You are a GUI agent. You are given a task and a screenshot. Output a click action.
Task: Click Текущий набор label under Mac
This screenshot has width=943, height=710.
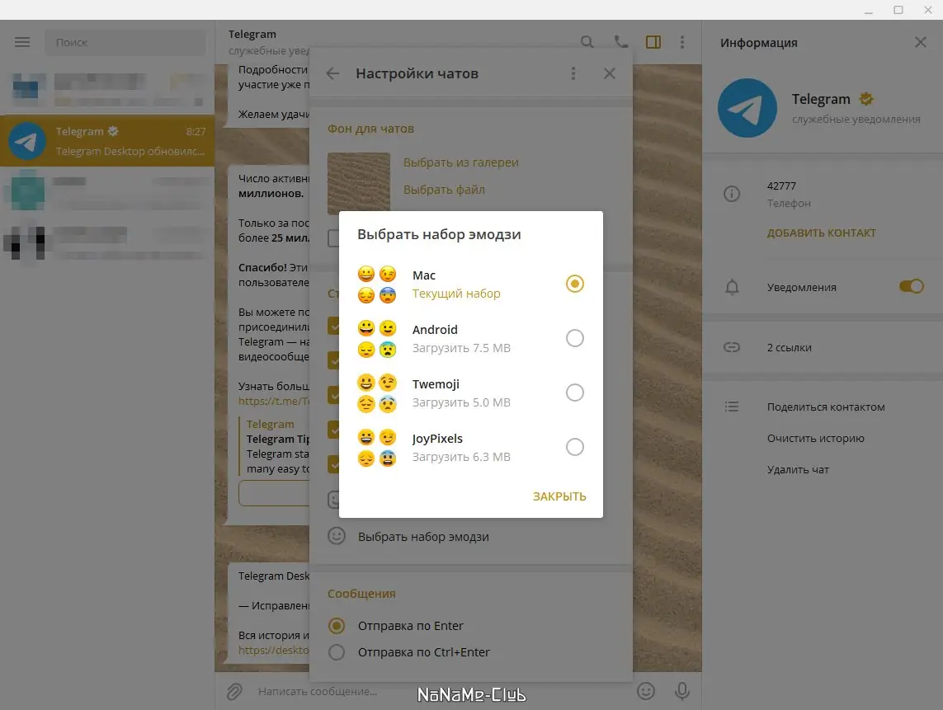pos(456,294)
